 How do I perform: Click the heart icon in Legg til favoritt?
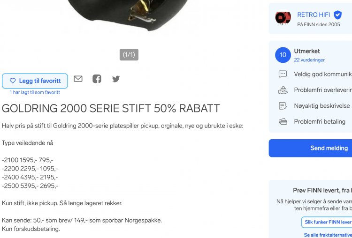[x=13, y=81]
